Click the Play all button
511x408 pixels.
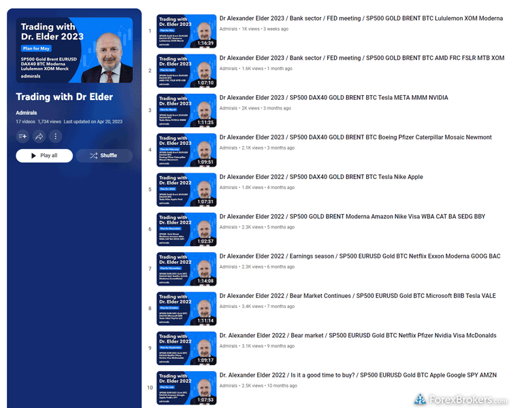[44, 156]
